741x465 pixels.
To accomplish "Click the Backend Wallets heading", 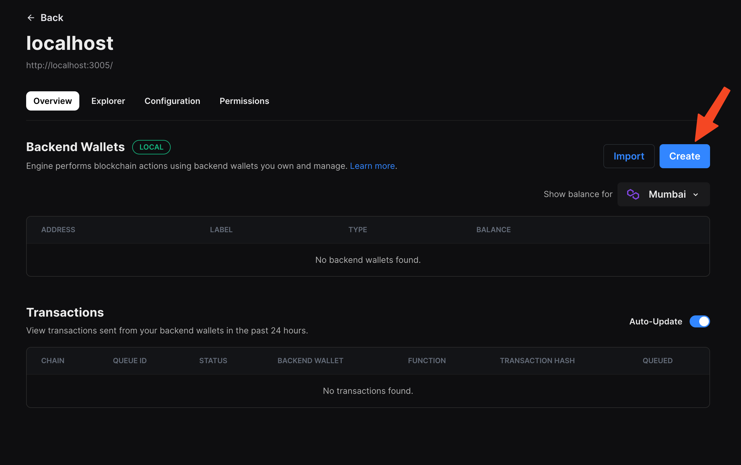I will pyautogui.click(x=75, y=147).
